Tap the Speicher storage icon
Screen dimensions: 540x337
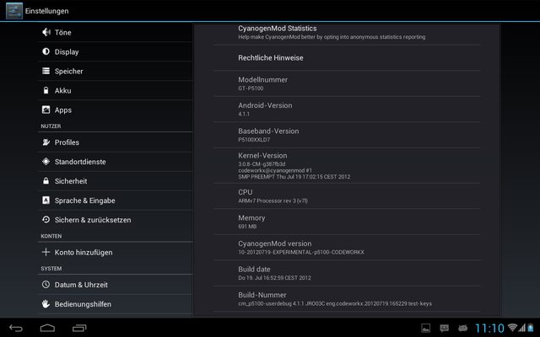click(46, 72)
